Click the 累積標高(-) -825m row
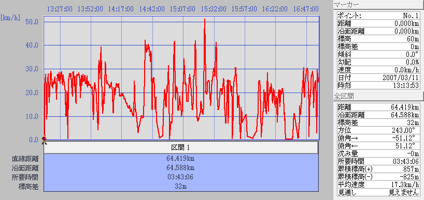This screenshot has width=424, height=200. [x=378, y=177]
